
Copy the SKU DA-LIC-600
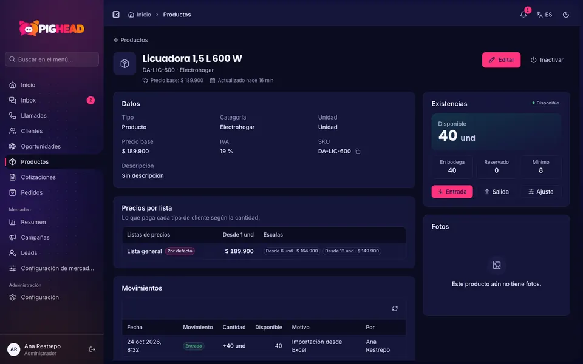pyautogui.click(x=357, y=151)
